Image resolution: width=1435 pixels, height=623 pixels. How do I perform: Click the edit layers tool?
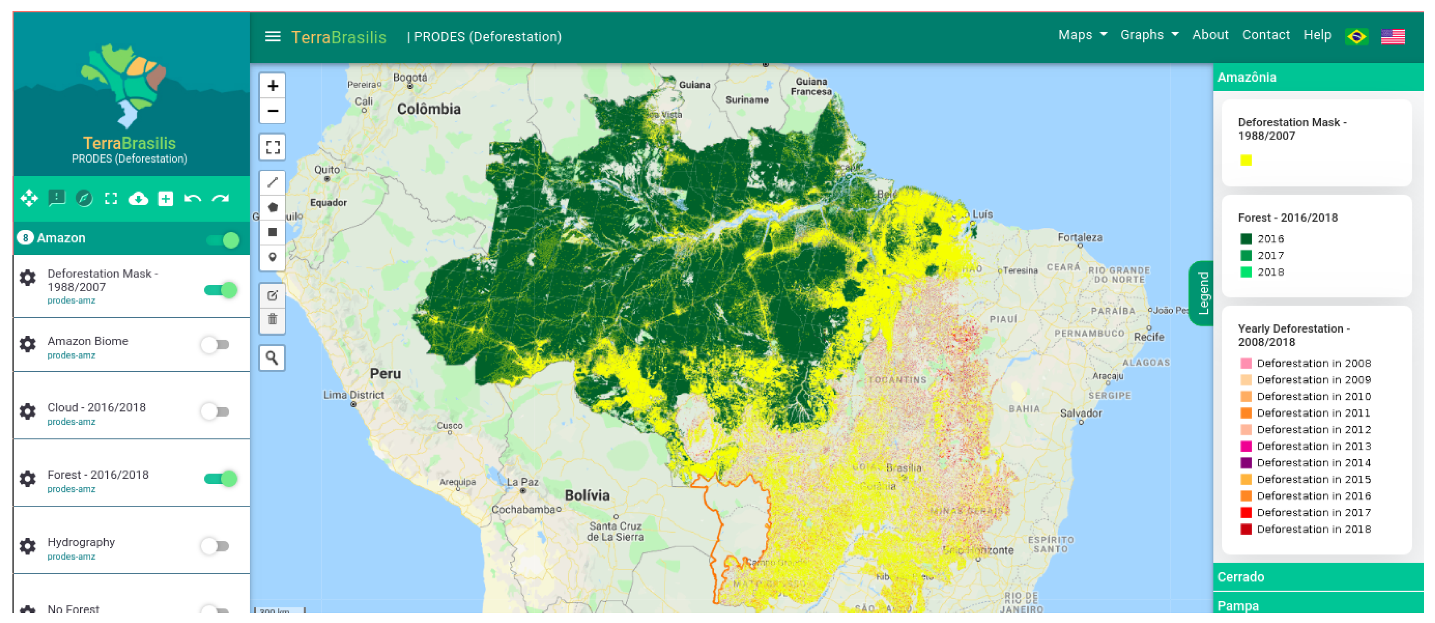coord(272,296)
